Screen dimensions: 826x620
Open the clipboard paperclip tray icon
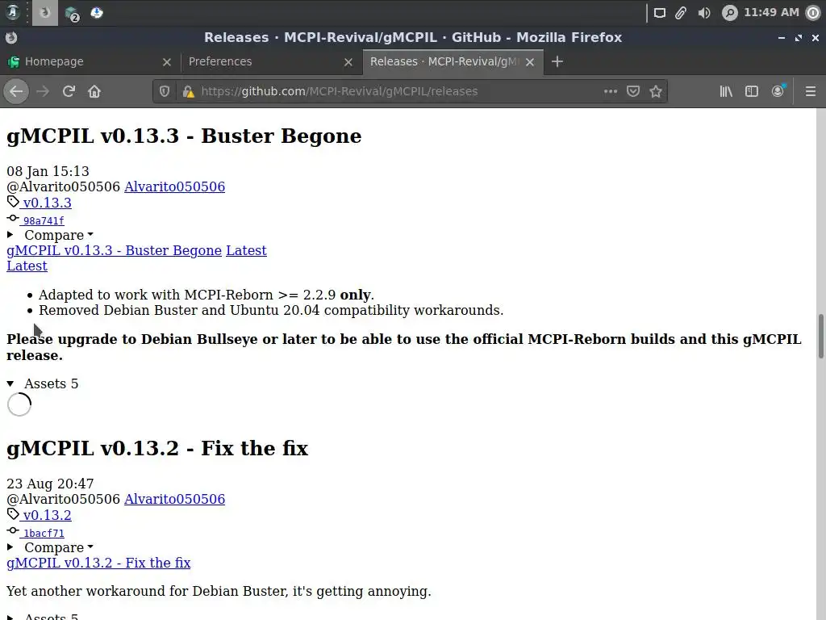[x=681, y=13]
